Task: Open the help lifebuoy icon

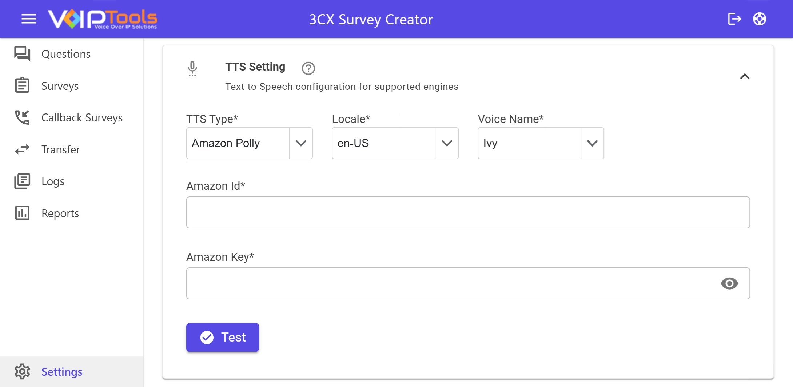Action: click(760, 19)
